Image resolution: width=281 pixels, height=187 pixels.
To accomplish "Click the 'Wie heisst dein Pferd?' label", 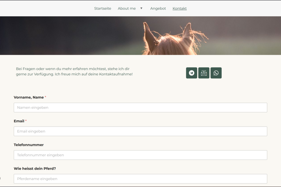I will (x=35, y=168).
